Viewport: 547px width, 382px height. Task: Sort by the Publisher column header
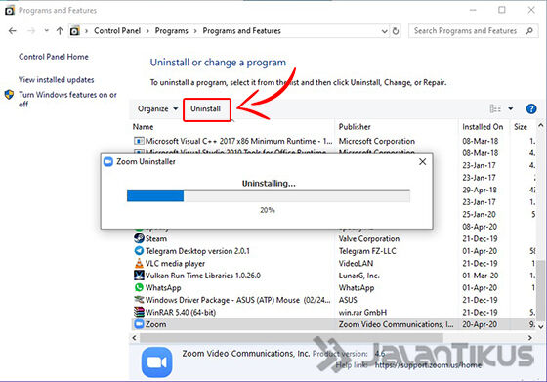pos(355,127)
